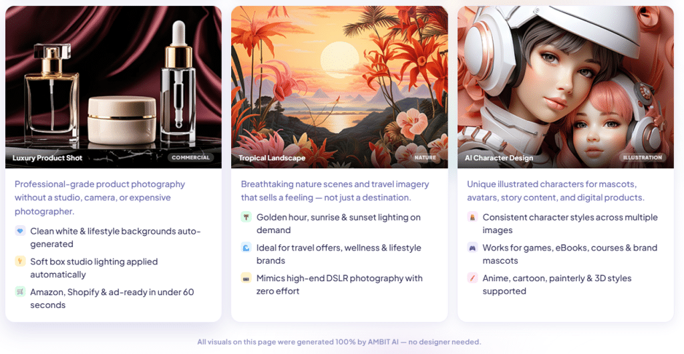This screenshot has width=684, height=354.
Task: Open the AI Character Design image
Action: click(x=566, y=87)
